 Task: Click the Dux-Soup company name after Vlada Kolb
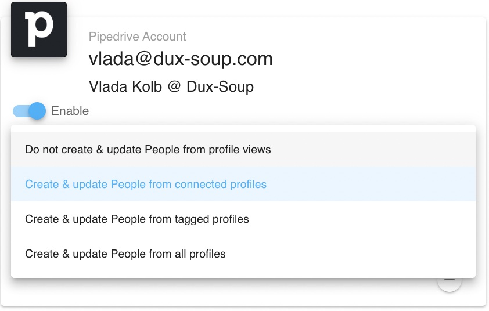pyautogui.click(x=220, y=86)
